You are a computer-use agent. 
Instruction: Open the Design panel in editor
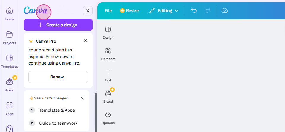[108, 33]
